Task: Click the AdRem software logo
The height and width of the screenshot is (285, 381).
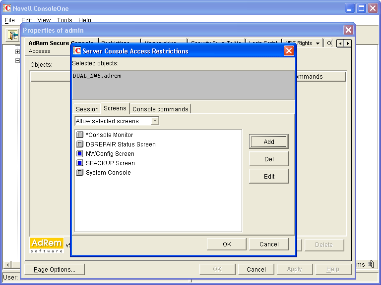Action: click(x=47, y=245)
